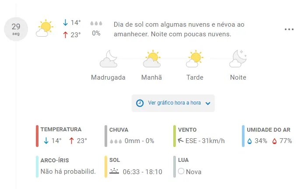Click the clock icon in hourly chart button

coord(140,103)
